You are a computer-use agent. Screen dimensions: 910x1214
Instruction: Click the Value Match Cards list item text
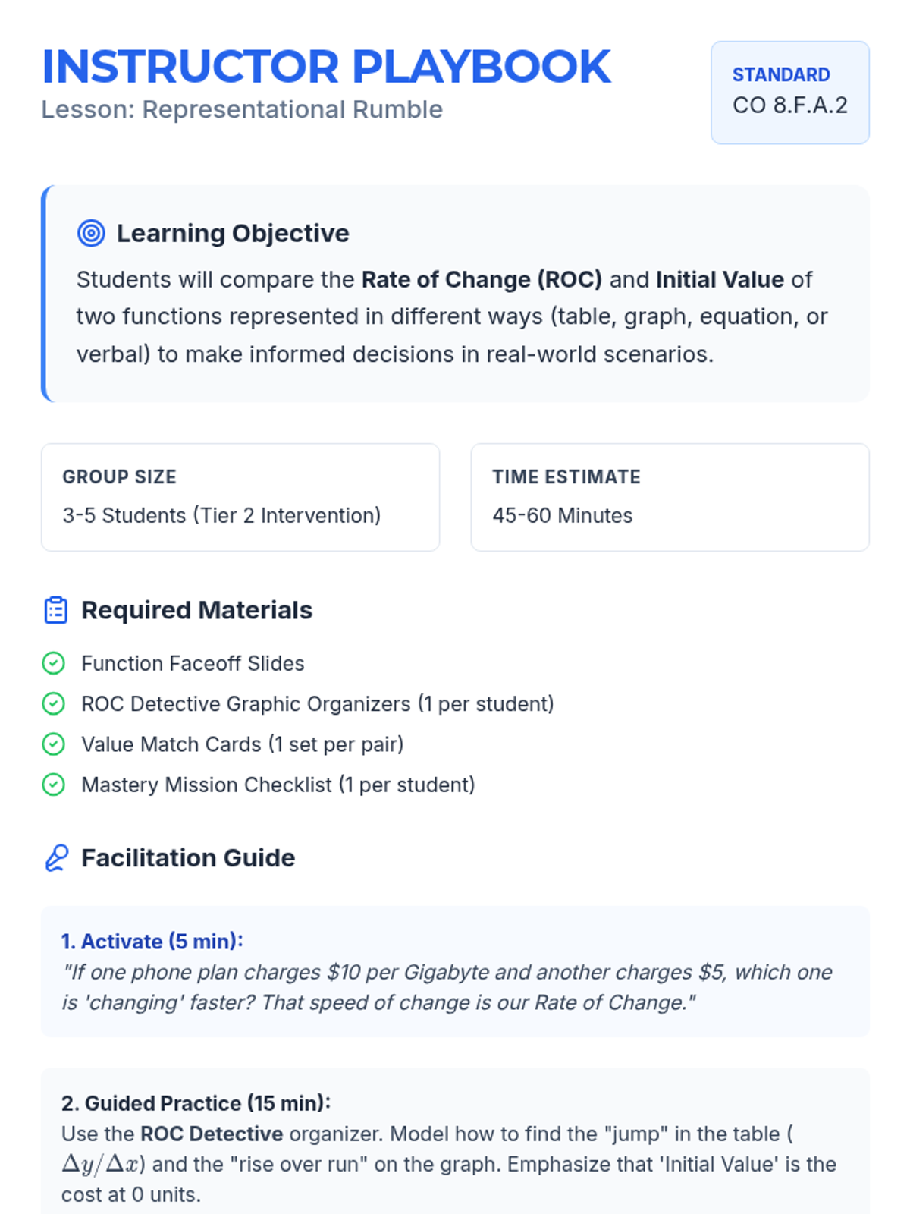tap(242, 744)
